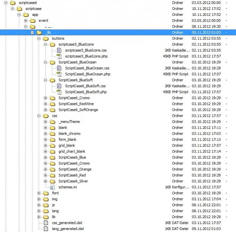Click the lang folder icon

tap(46, 211)
